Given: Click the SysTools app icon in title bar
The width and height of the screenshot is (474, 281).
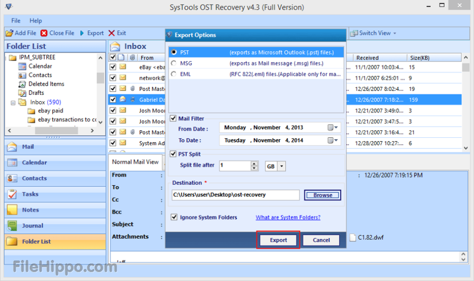Looking at the screenshot, I should [9, 7].
